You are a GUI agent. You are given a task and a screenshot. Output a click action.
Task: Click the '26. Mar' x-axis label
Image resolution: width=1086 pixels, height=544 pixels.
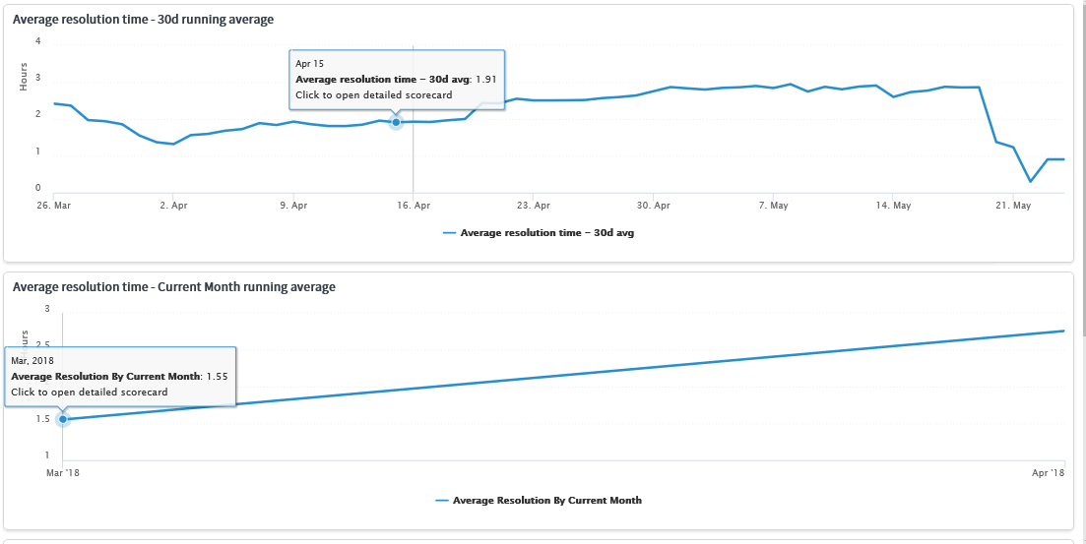coord(53,206)
